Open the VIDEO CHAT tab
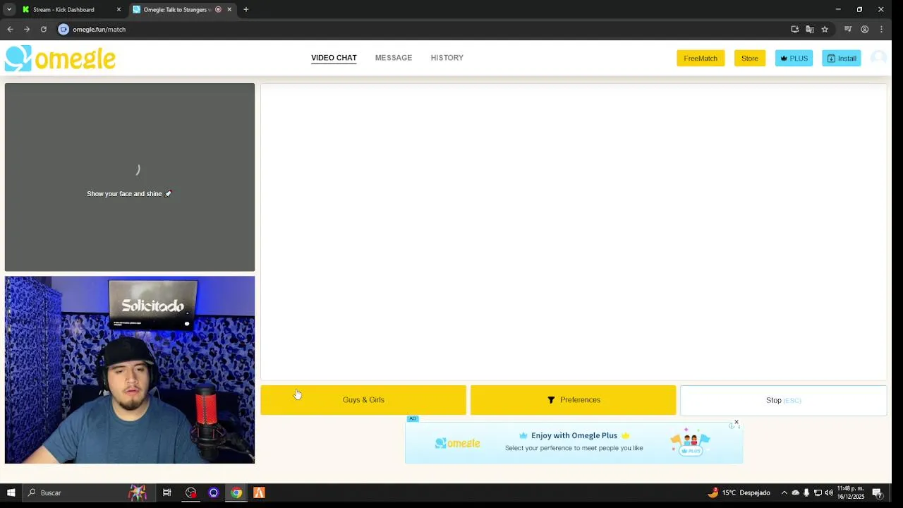Screen dimensions: 903x508 tap(334, 58)
